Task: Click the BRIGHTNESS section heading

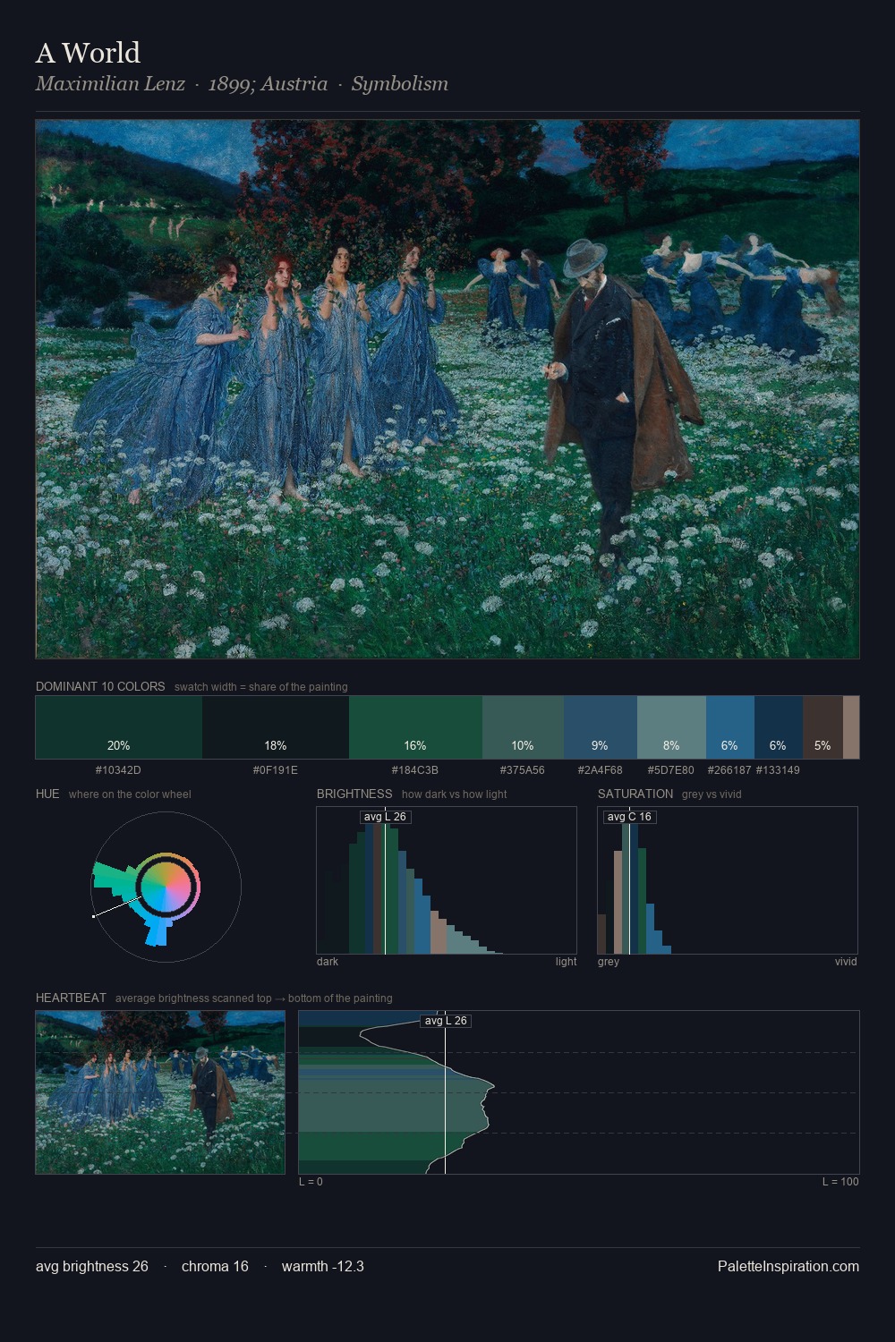Action: coord(354,794)
